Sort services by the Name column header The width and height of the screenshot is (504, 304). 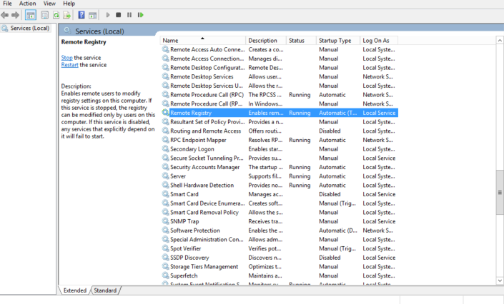click(202, 41)
